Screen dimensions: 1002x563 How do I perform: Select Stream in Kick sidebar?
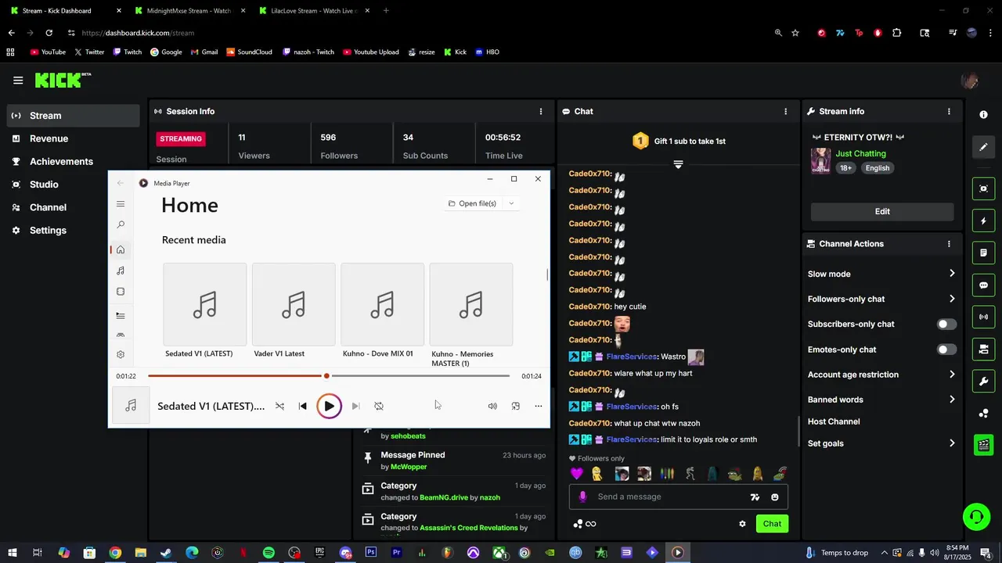pos(73,116)
